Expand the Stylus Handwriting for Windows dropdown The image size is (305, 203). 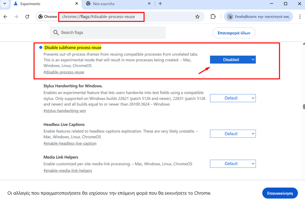coord(233,98)
